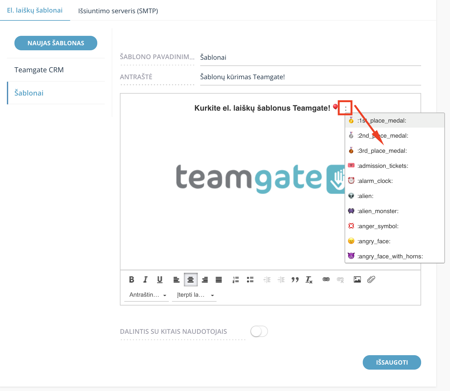Viewport: 450px width, 391px height.
Task: Insert a numbered list
Action: click(236, 279)
